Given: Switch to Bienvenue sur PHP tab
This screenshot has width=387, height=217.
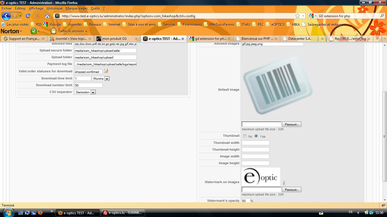Looking at the screenshot, I should 257,39.
